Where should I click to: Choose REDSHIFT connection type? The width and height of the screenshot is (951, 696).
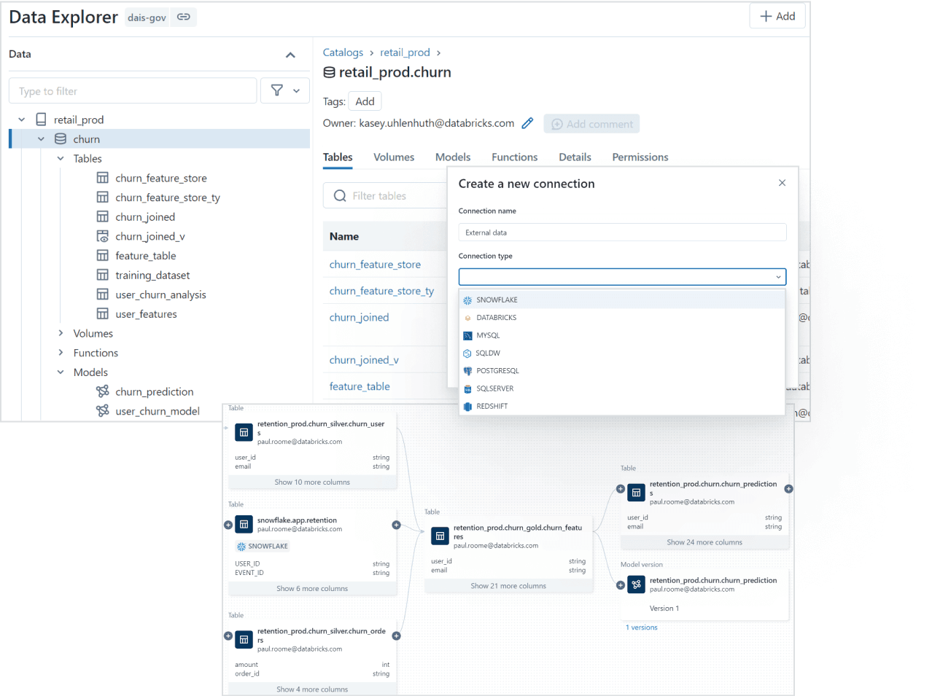click(x=622, y=406)
